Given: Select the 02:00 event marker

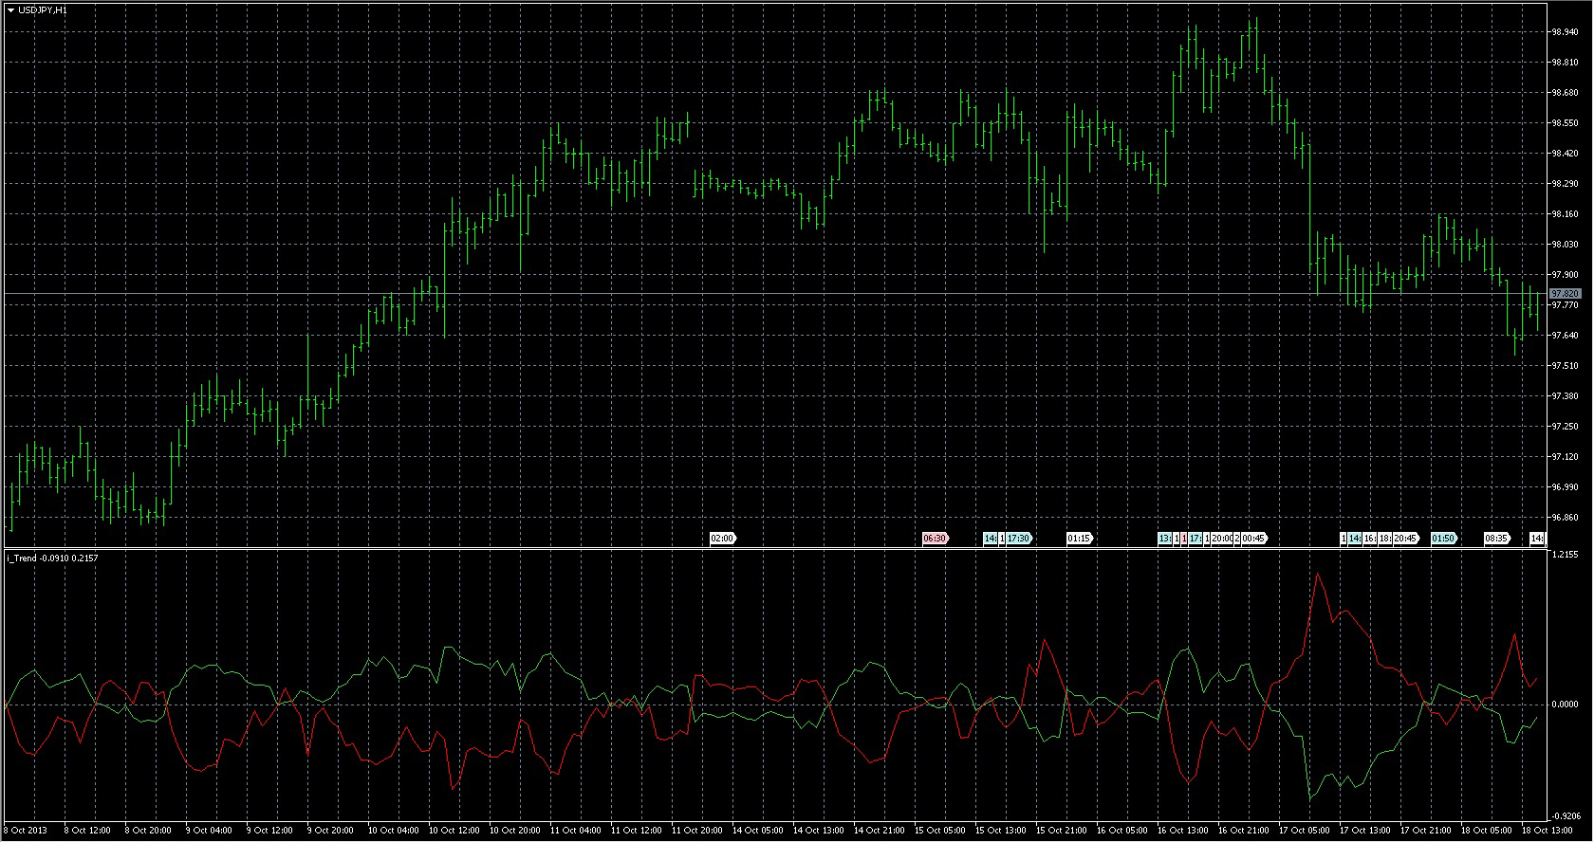Looking at the screenshot, I should (x=722, y=539).
